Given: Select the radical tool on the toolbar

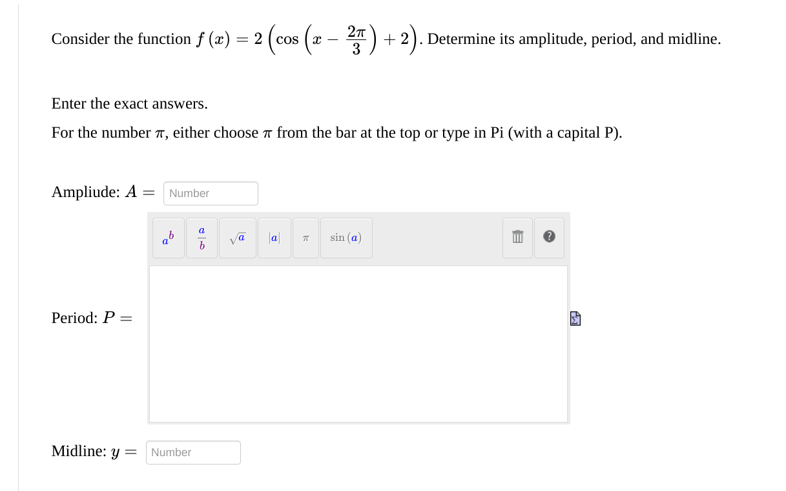Looking at the screenshot, I should [237, 238].
